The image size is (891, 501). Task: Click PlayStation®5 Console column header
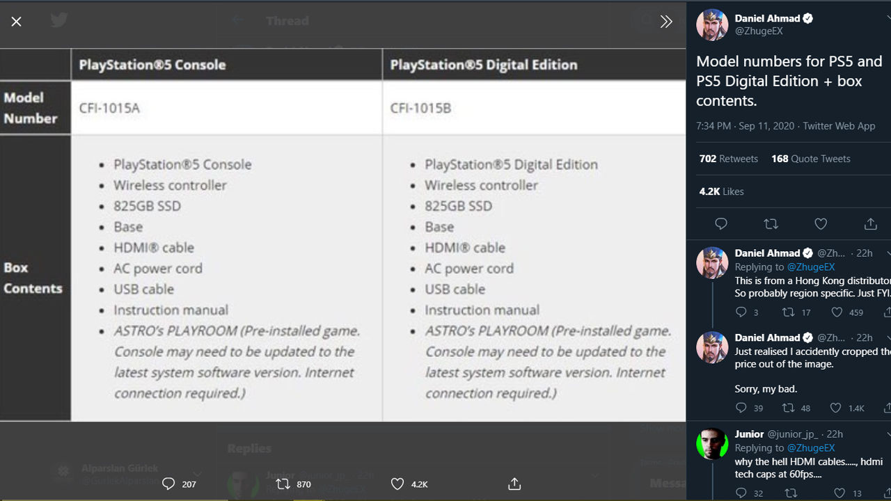pos(152,65)
